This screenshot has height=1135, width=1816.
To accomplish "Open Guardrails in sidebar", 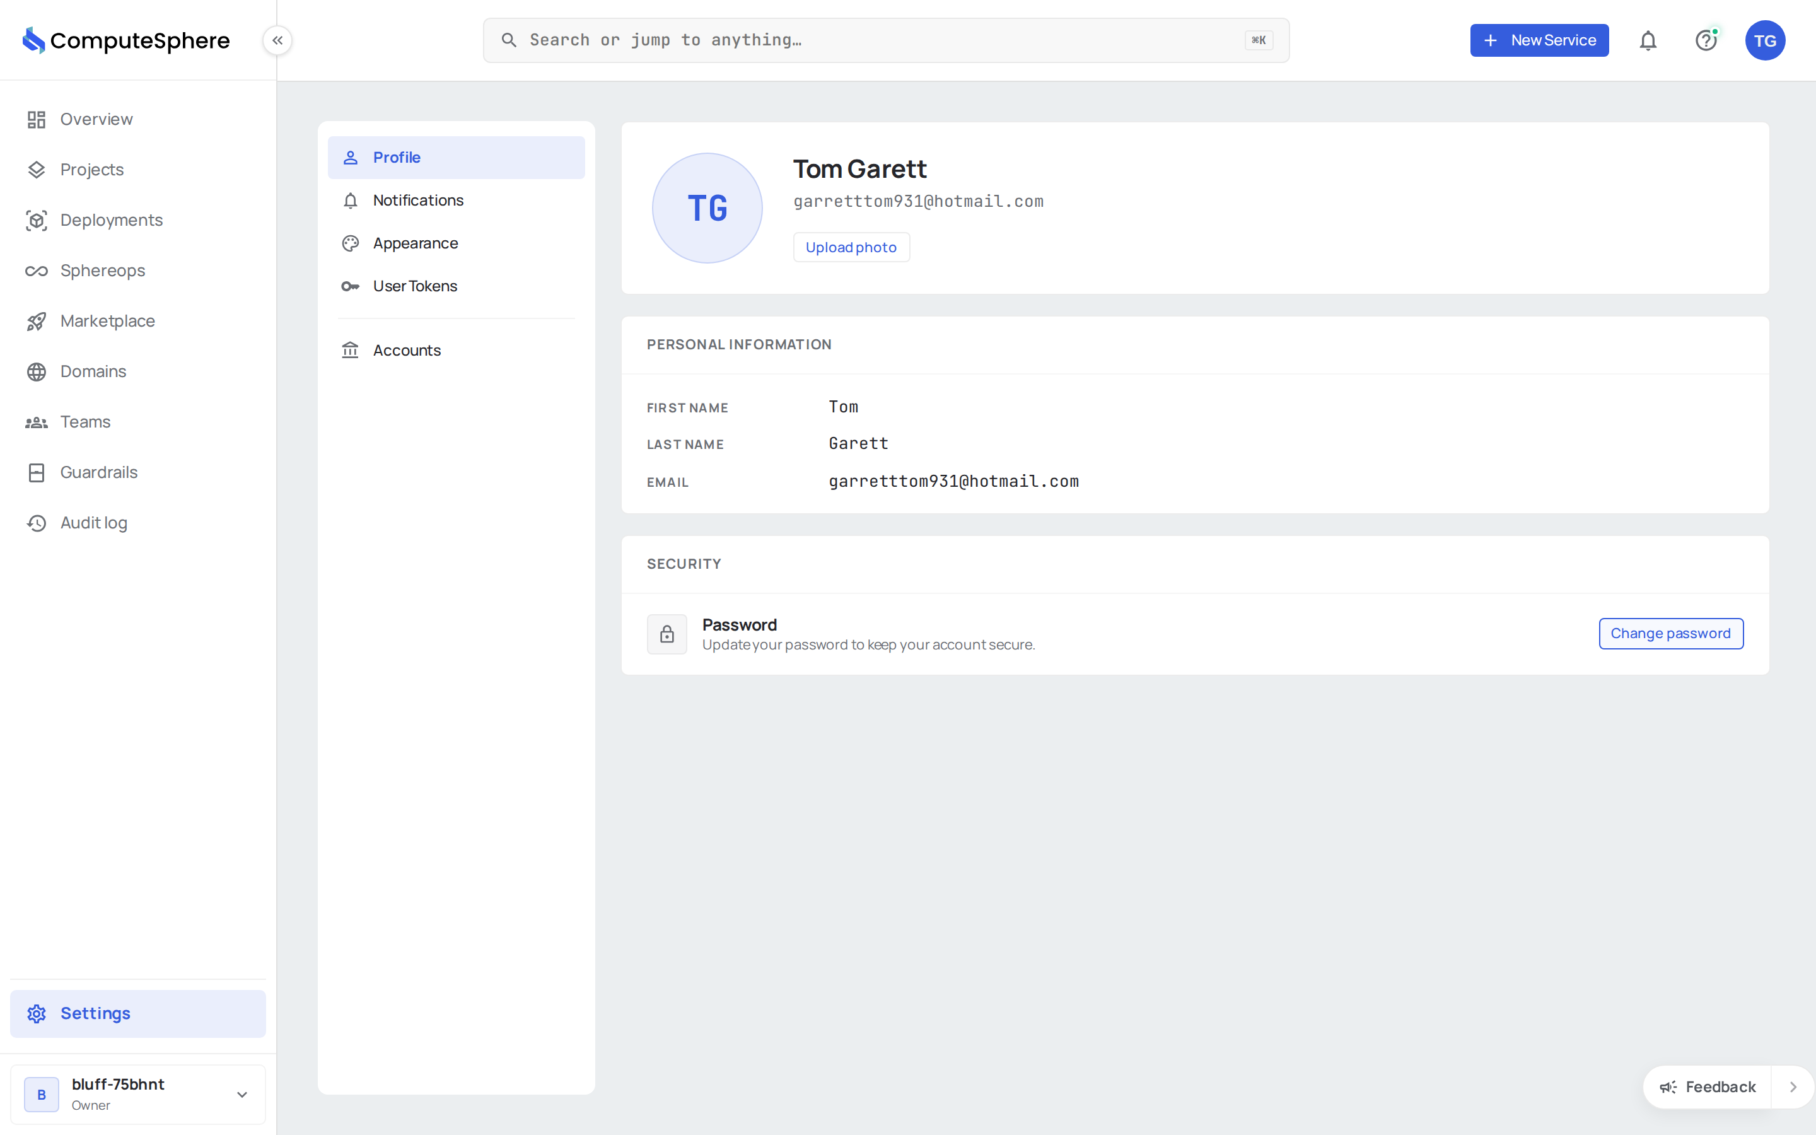I will tap(138, 472).
